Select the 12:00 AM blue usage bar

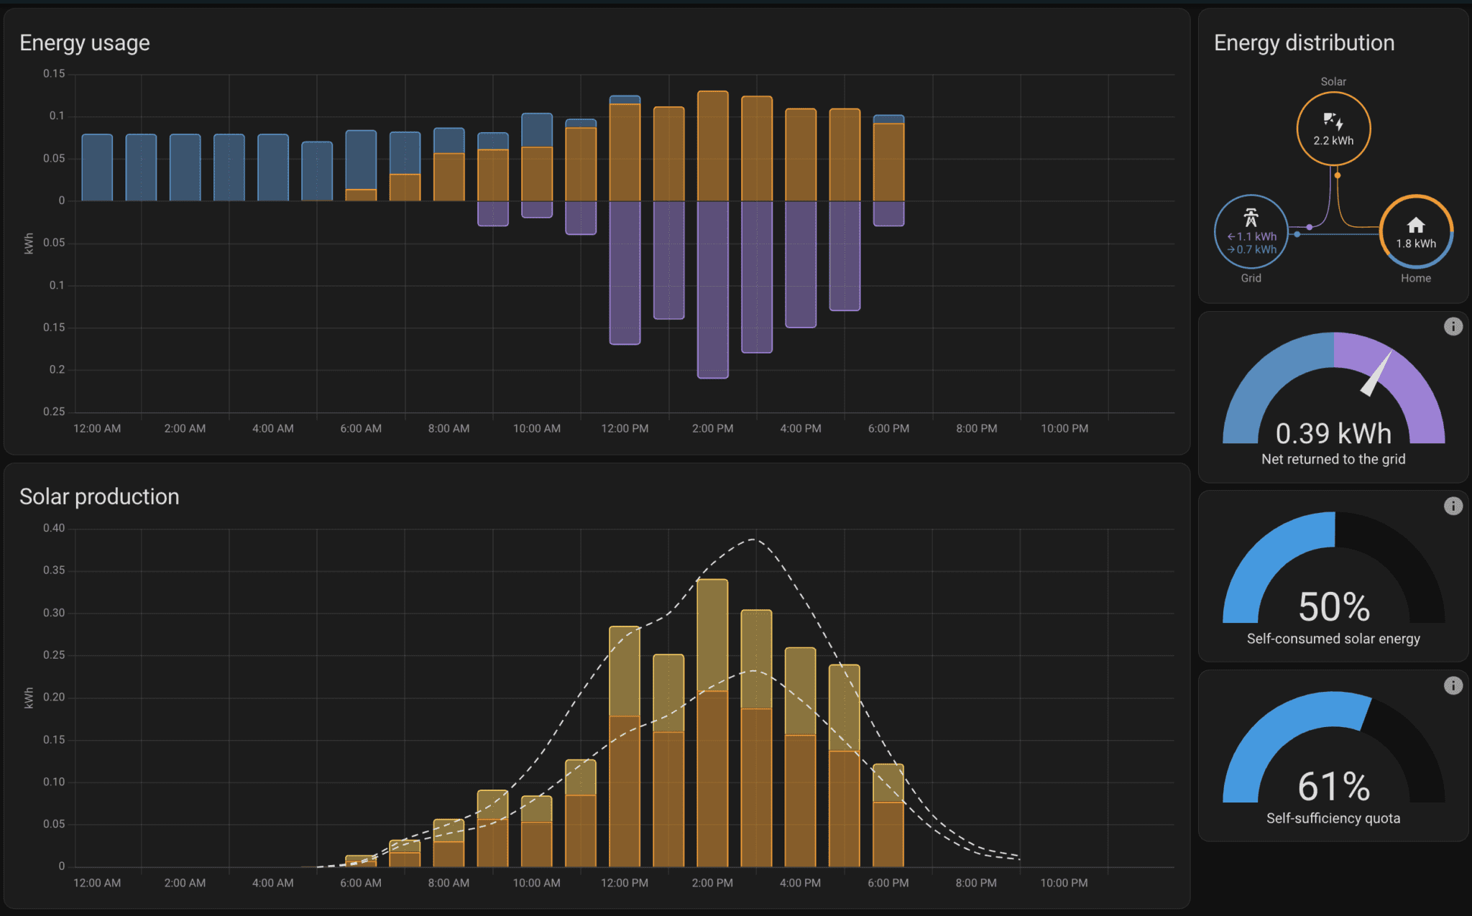click(x=97, y=167)
